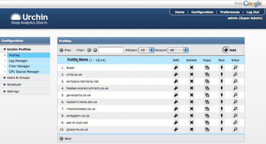
Task: Click the mpswholesale.co.uk profile name
Action: [81, 109]
